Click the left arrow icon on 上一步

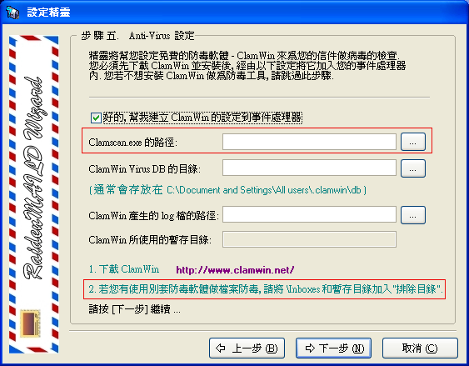tap(221, 348)
